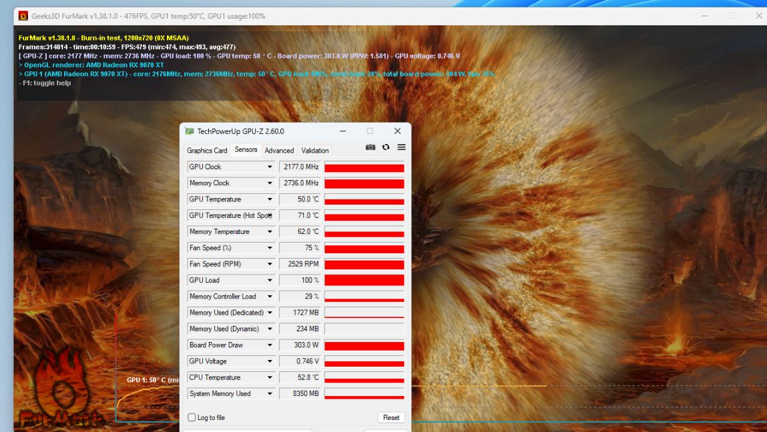The height and width of the screenshot is (432, 767).
Task: Minimize the GPU-Z window
Action: tap(343, 131)
